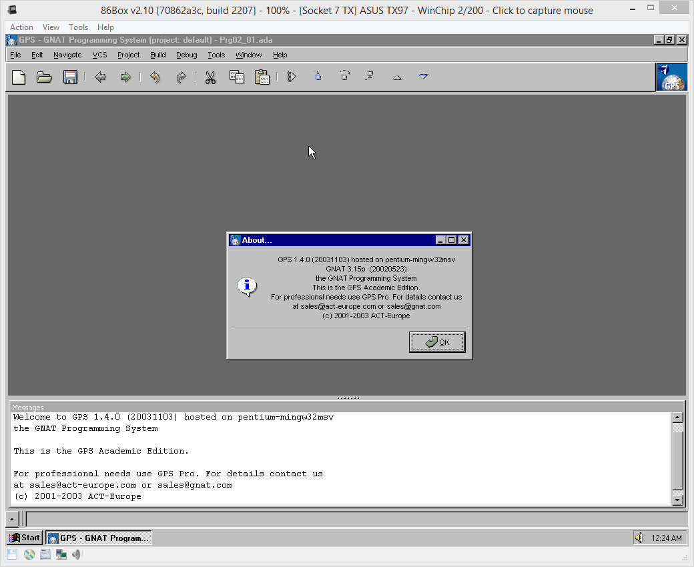
Task: Click the Undo toolbar icon
Action: (155, 77)
